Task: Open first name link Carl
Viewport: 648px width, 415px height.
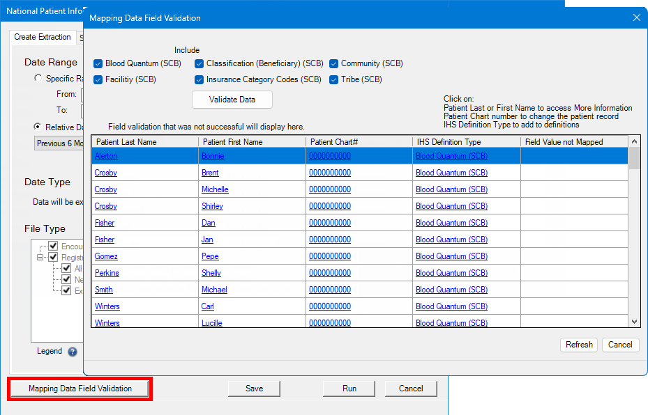Action: pos(207,306)
